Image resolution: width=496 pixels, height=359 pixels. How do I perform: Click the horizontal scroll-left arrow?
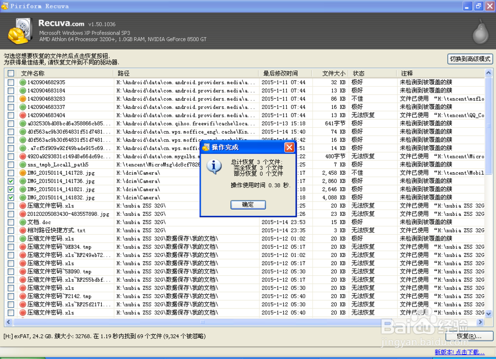pyautogui.click(x=8, y=322)
